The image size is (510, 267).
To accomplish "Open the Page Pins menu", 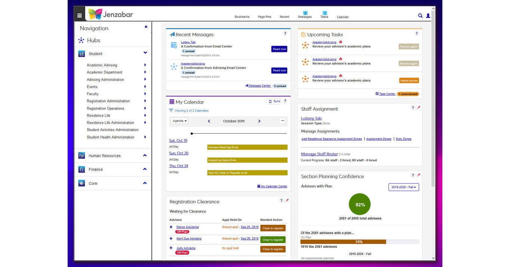I will click(265, 17).
